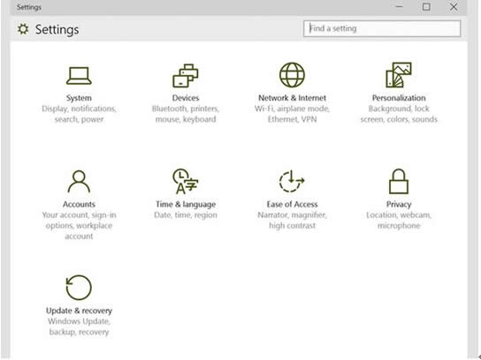The width and height of the screenshot is (481, 360).
Task: Click 'Wi-Fi, airplane mode, Ethernet, VPN' description
Action: click(x=292, y=114)
